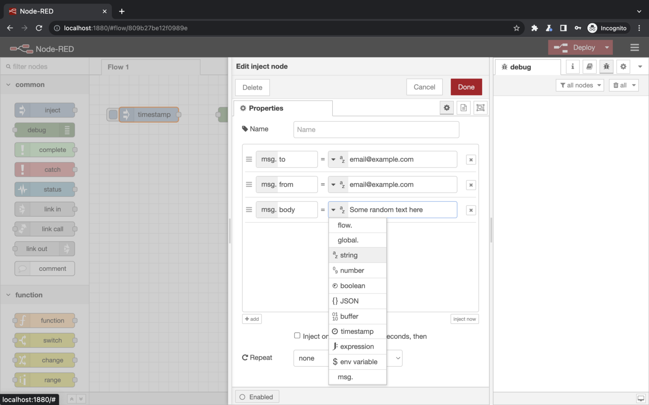
Task: Bookmark page with star icon
Action: click(x=516, y=28)
